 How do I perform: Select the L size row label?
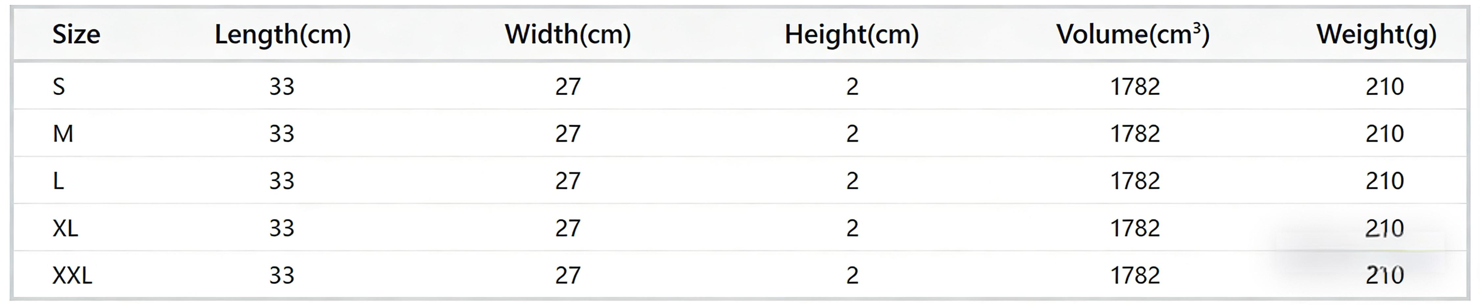58,181
